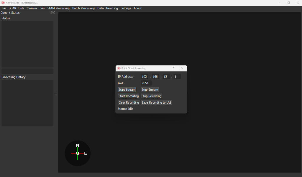This screenshot has height=177, width=302.
Task: Open the Batch Processing menu
Action: 83,8
